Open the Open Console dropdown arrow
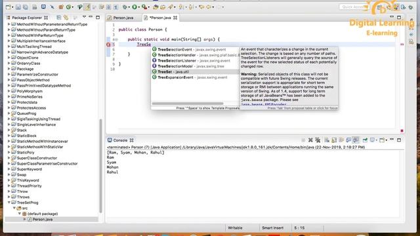The height and width of the screenshot is (236, 420). pyautogui.click(x=386, y=140)
